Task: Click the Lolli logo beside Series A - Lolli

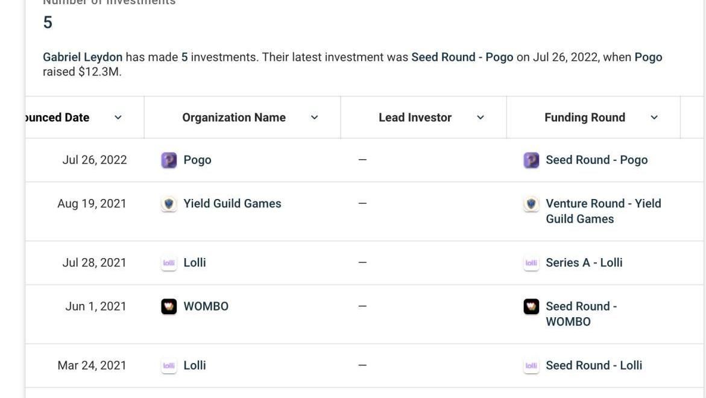Action: click(531, 263)
